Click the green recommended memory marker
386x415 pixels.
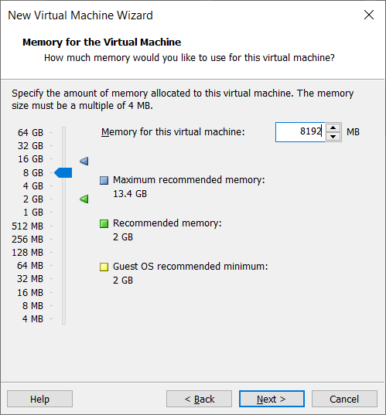tap(84, 199)
